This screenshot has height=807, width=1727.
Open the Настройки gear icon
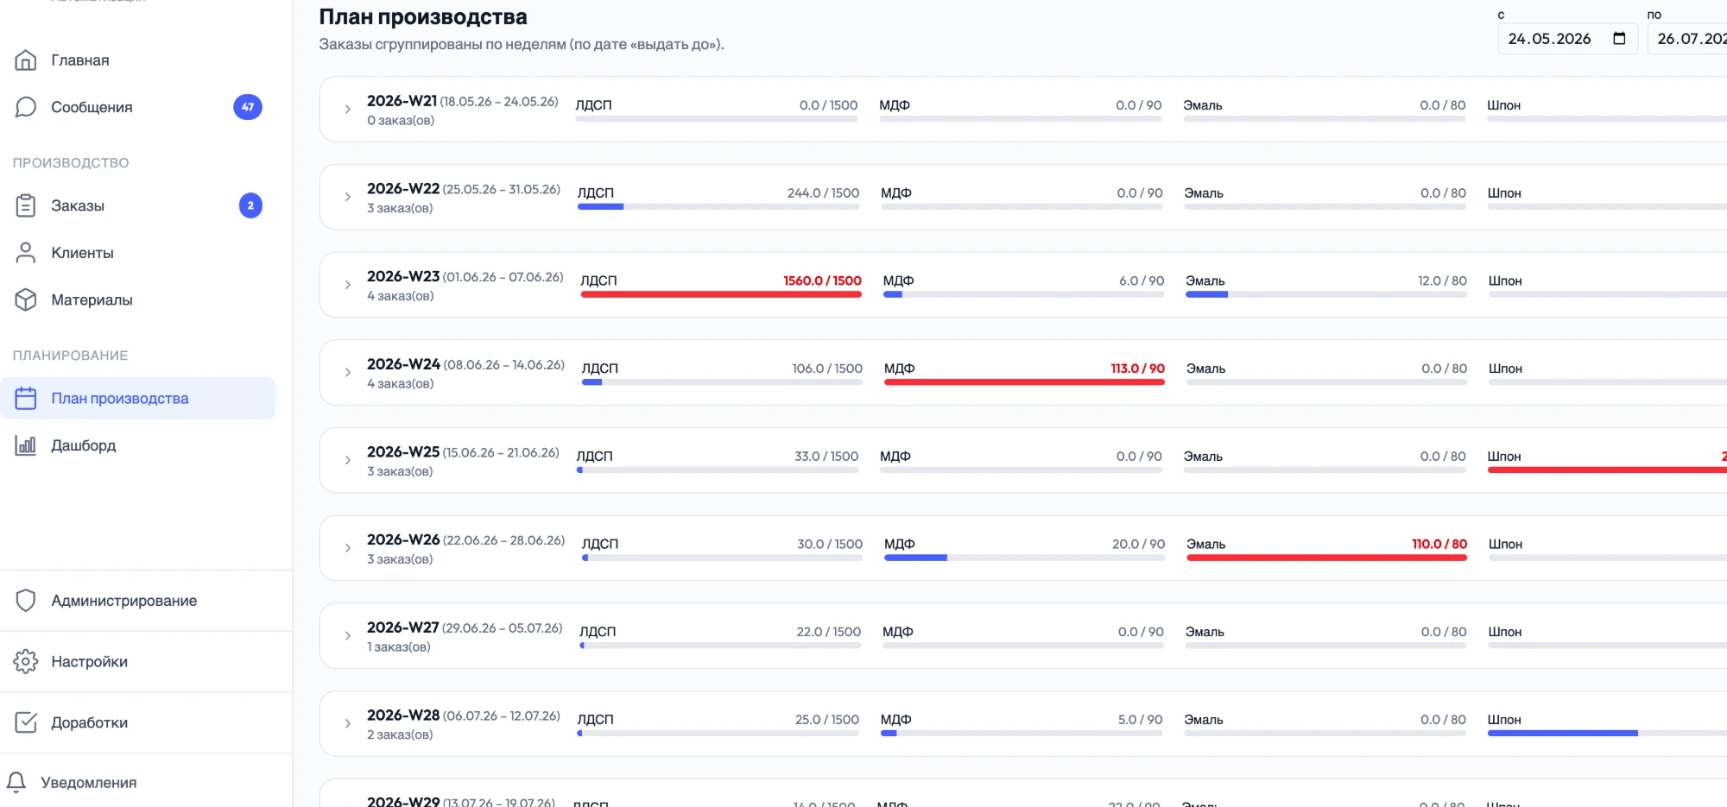click(x=26, y=661)
